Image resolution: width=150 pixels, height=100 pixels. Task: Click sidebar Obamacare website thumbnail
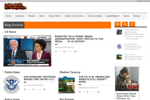click(119, 57)
